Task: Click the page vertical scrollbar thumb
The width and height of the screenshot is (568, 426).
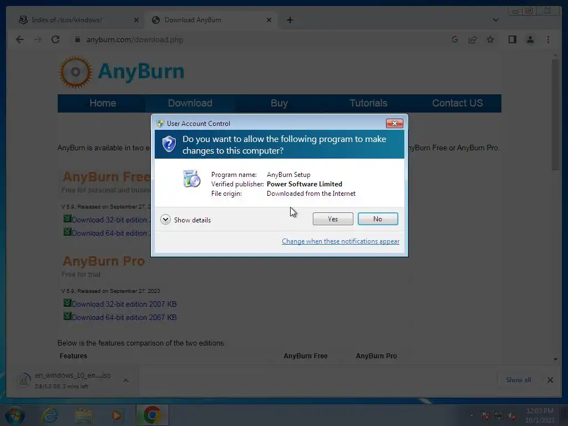Action: (556, 115)
